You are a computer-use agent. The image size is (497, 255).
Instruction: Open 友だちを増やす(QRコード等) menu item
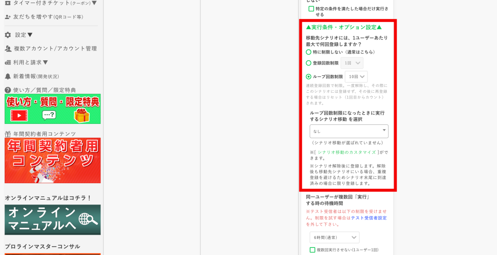click(48, 17)
